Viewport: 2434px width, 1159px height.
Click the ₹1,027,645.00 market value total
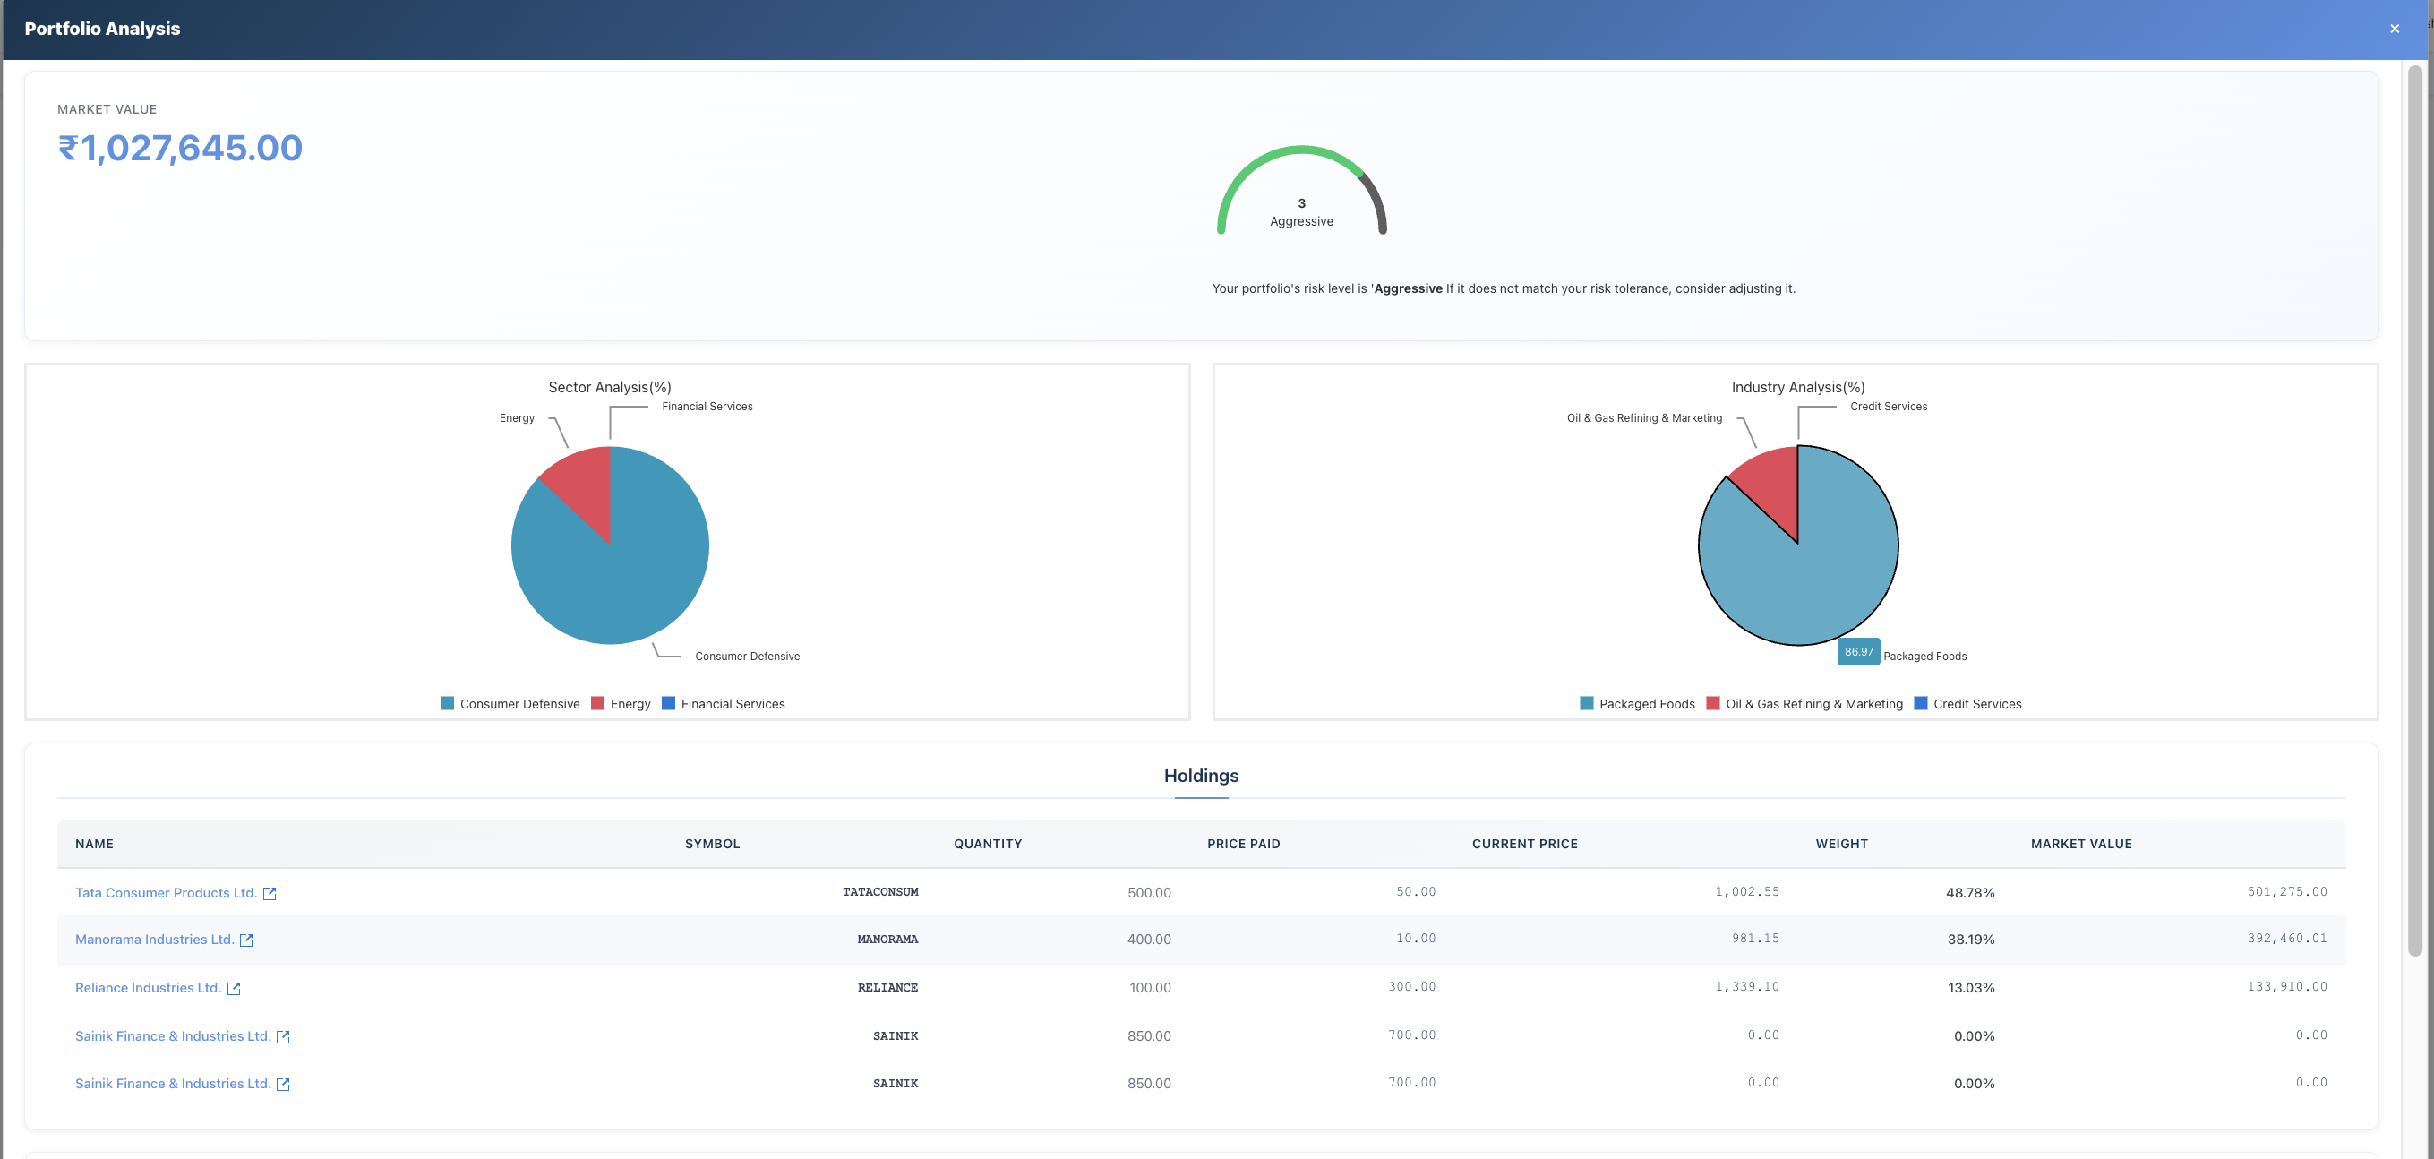click(181, 148)
